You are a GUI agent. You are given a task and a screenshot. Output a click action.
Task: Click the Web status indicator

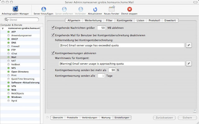[8, 90]
